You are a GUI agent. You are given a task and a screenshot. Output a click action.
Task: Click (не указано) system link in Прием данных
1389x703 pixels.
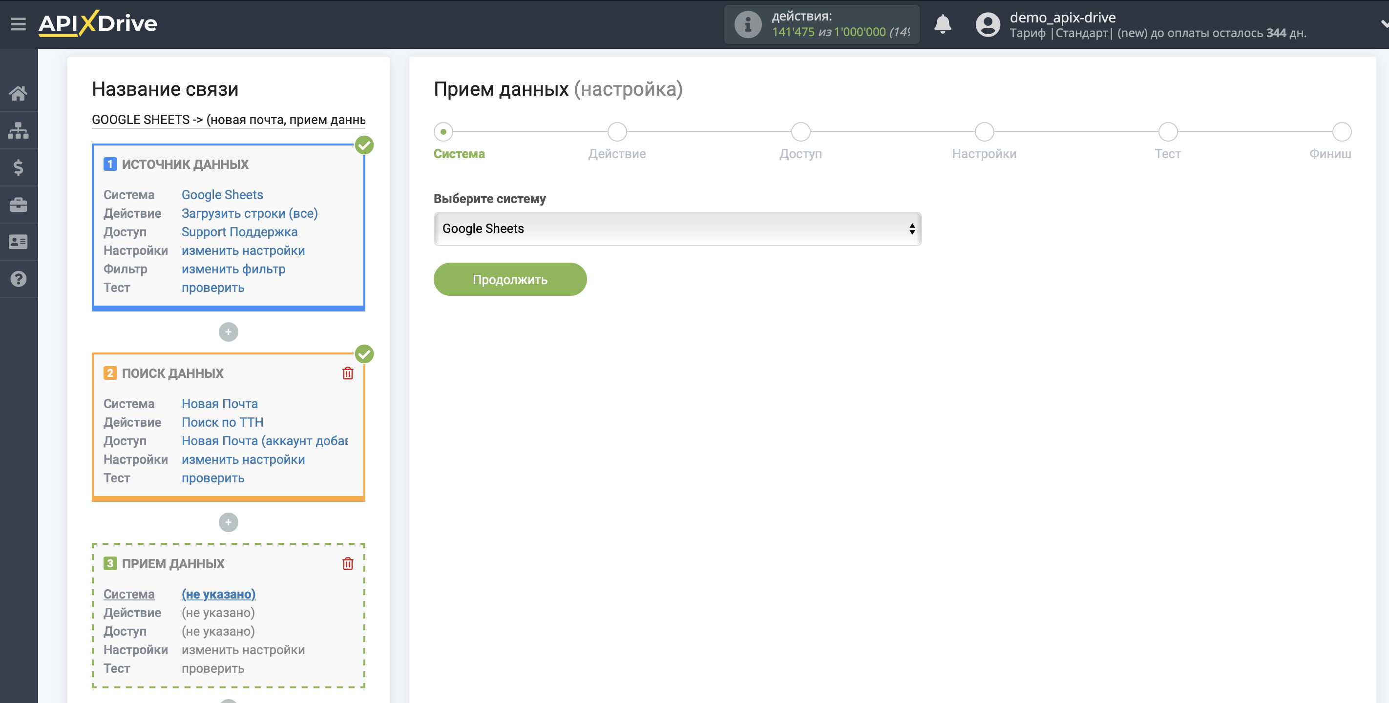point(218,594)
